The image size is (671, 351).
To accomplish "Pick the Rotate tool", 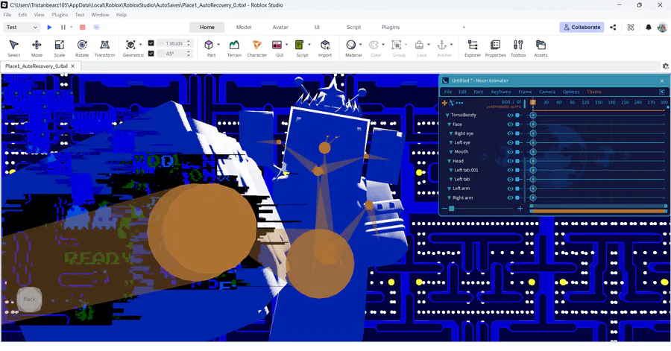I will pyautogui.click(x=82, y=48).
